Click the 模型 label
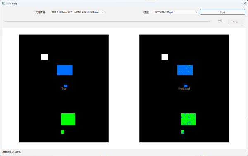The height and width of the screenshot is (156, 248). click(146, 12)
